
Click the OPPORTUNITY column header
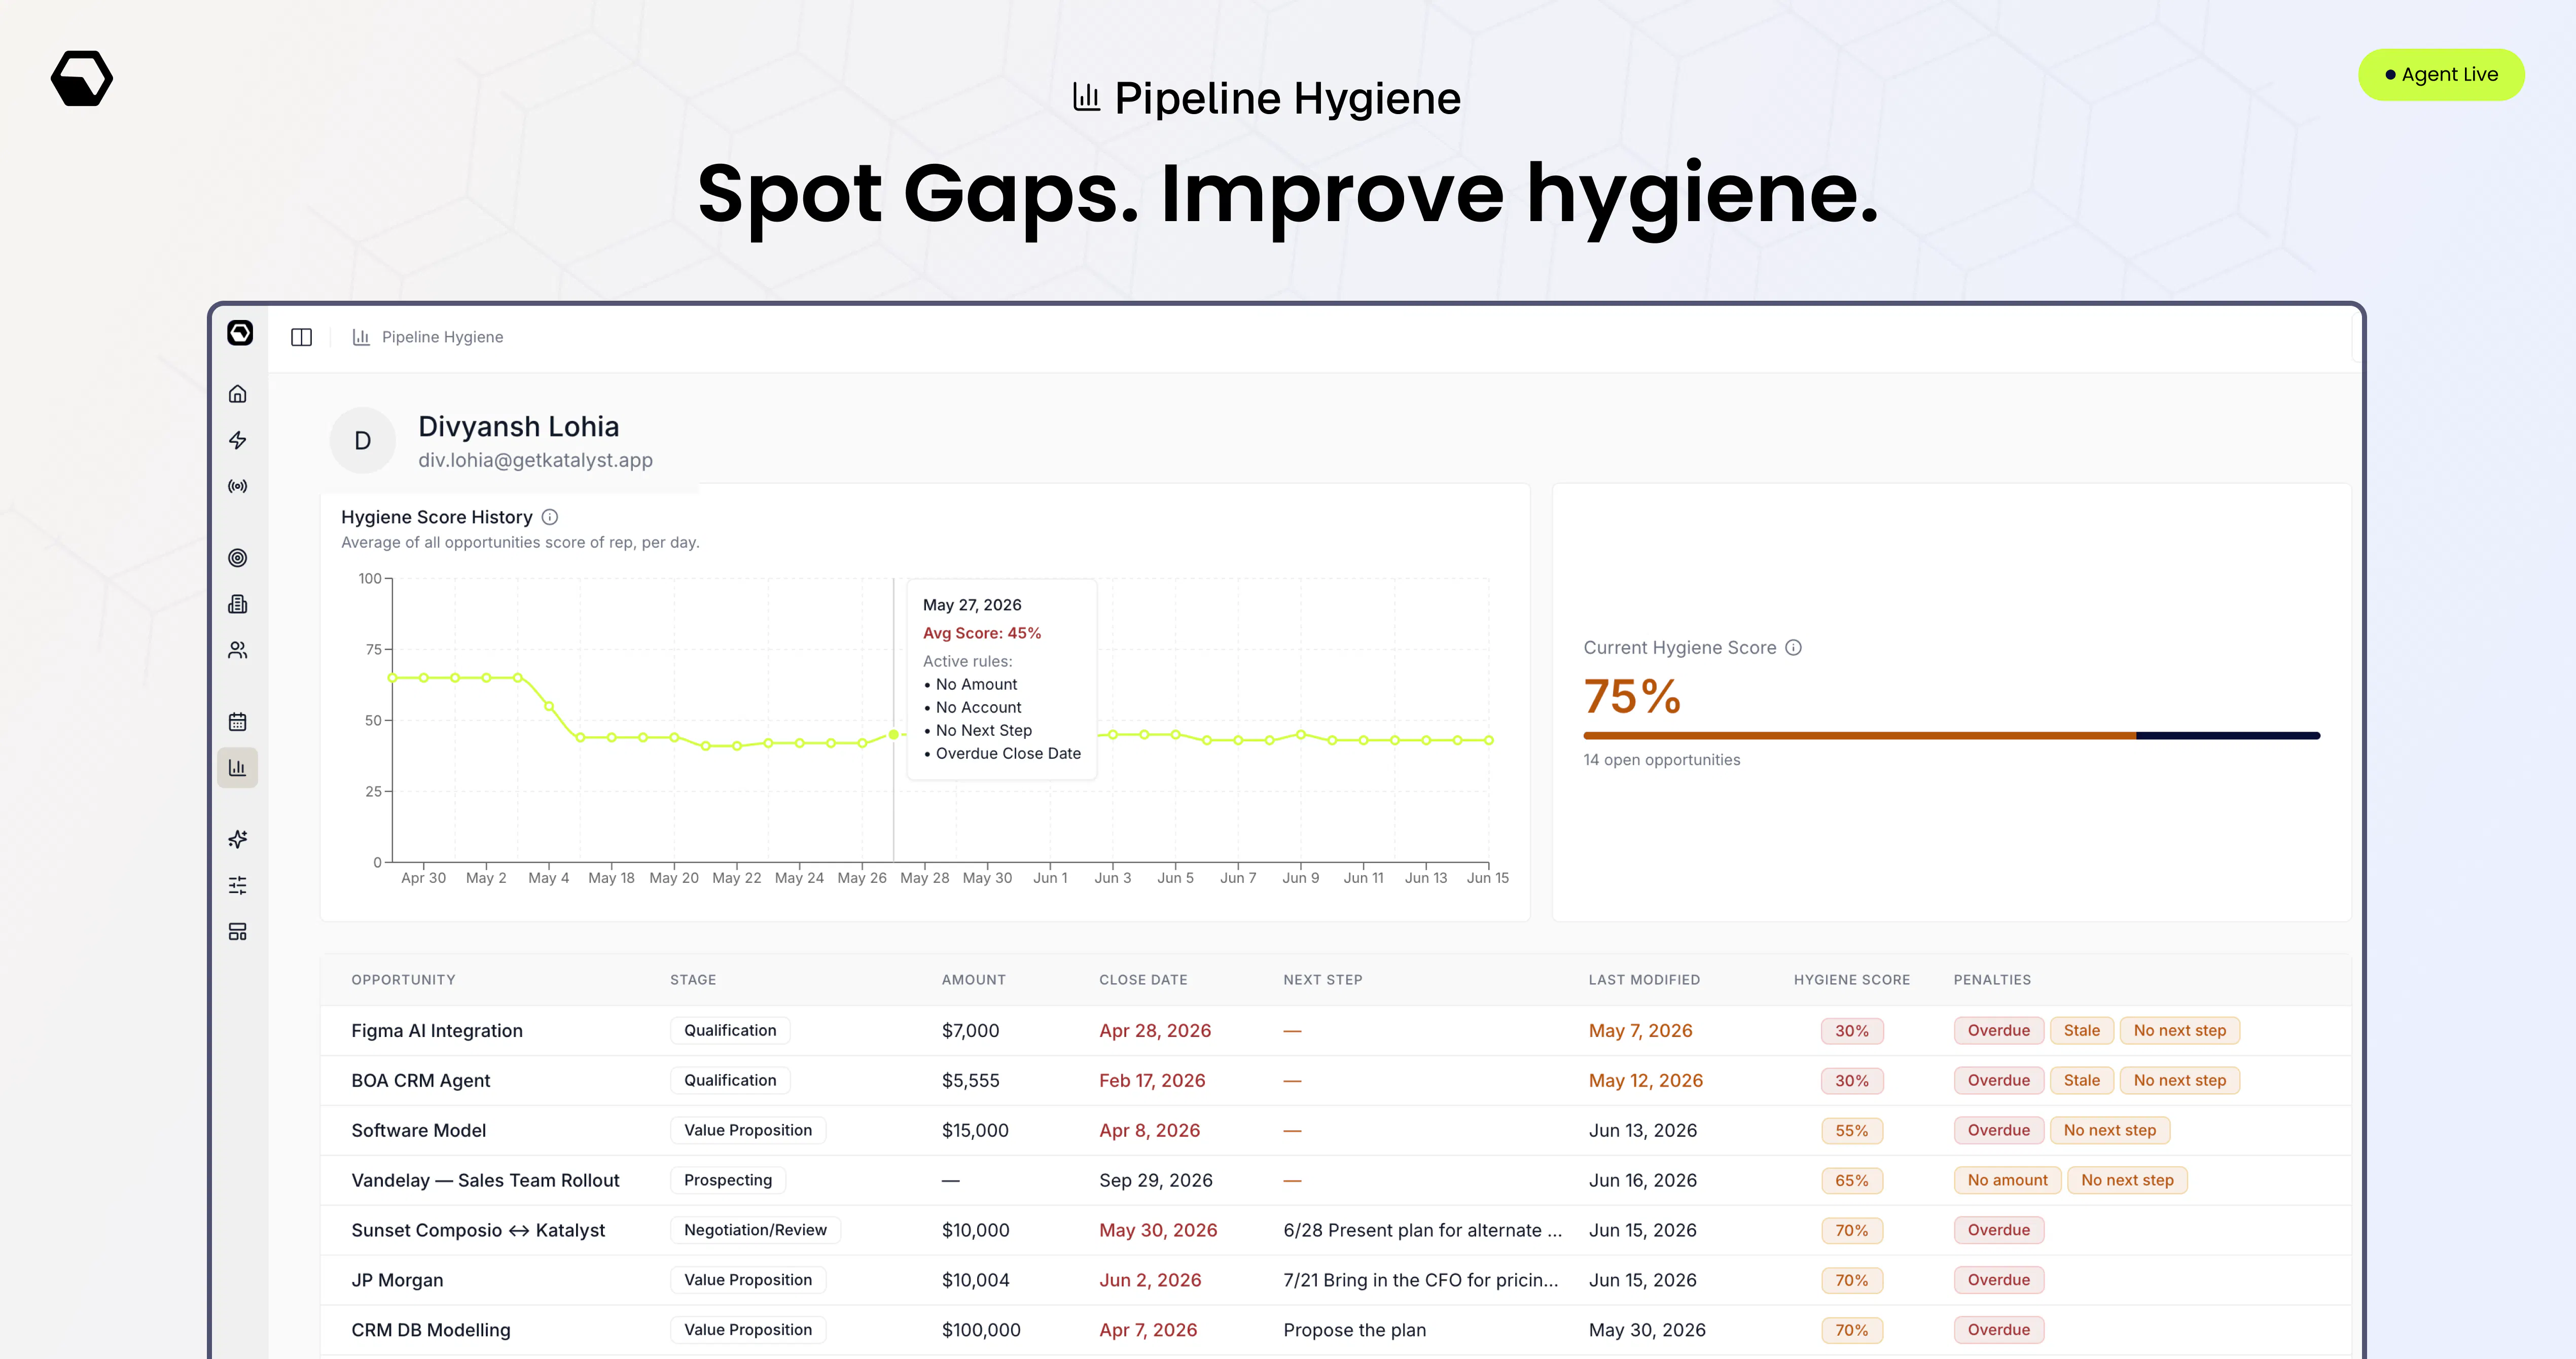(x=403, y=980)
